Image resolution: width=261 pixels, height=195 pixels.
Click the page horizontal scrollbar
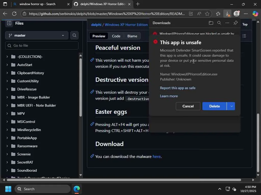pos(124,180)
